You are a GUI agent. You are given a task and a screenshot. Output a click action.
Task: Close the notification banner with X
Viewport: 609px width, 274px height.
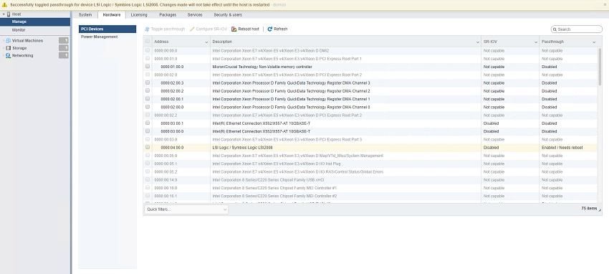tap(605, 5)
